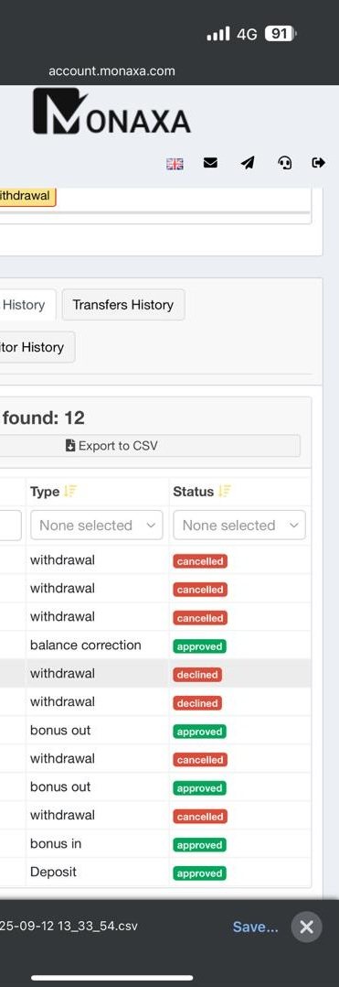Click the Monaxa logo
Viewport: 339px width, 987px height.
pos(111,112)
